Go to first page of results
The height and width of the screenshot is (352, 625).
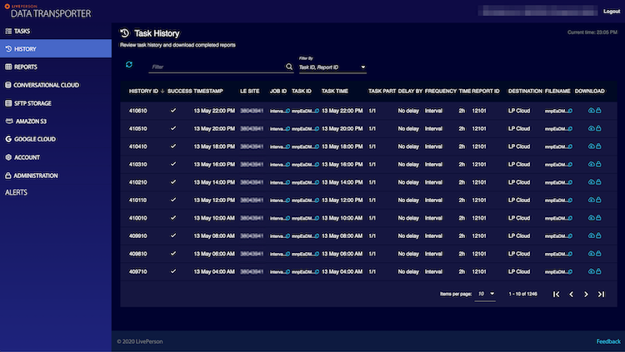pos(556,294)
